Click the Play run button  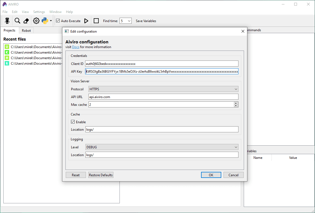coord(86,21)
